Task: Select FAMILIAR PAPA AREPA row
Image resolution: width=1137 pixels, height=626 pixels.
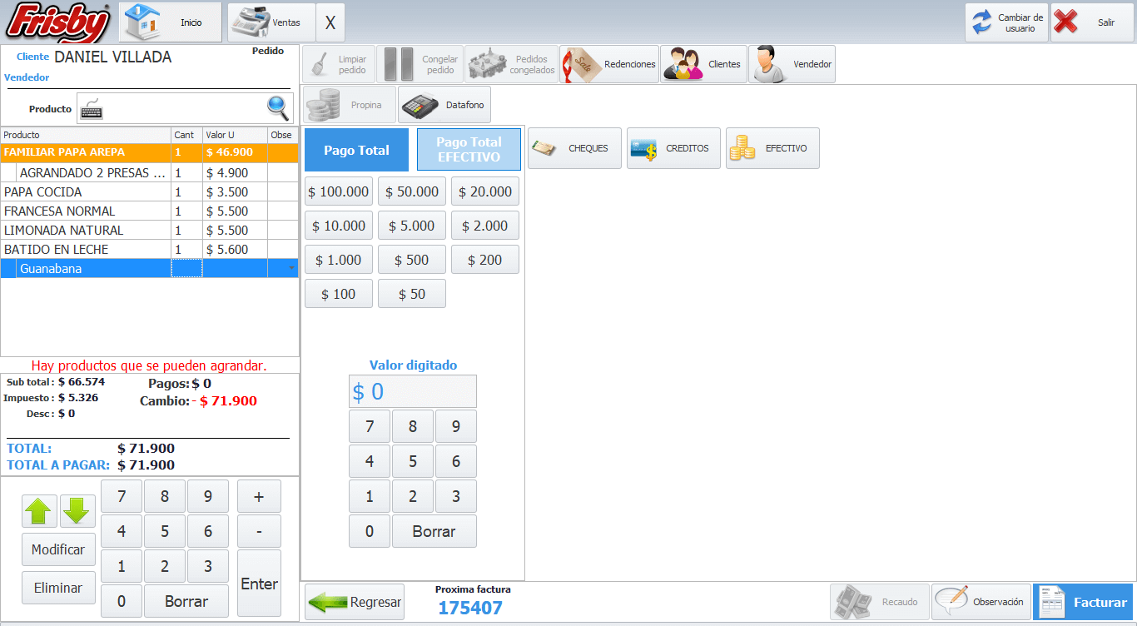Action: 149,152
